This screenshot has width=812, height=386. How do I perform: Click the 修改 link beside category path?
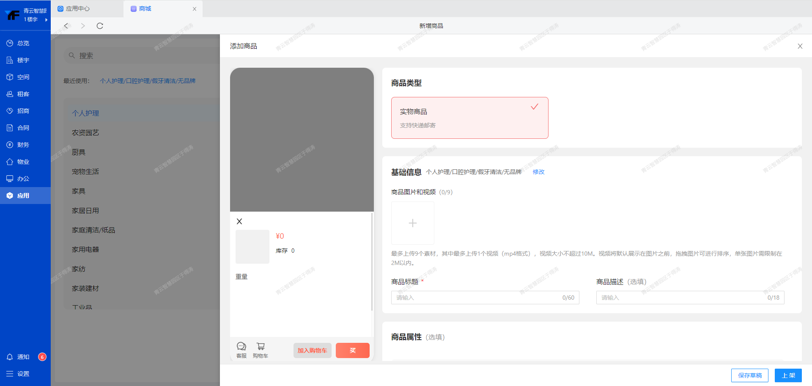[x=538, y=172]
